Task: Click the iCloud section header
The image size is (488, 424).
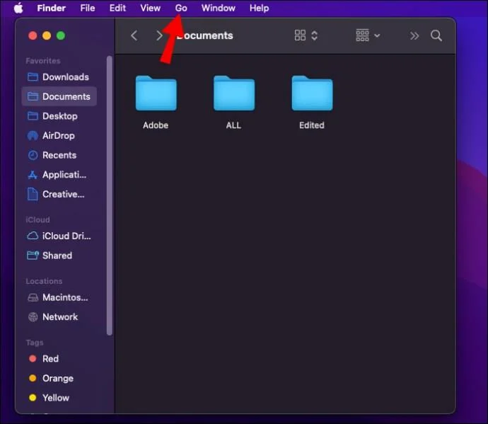Action: [x=37, y=219]
